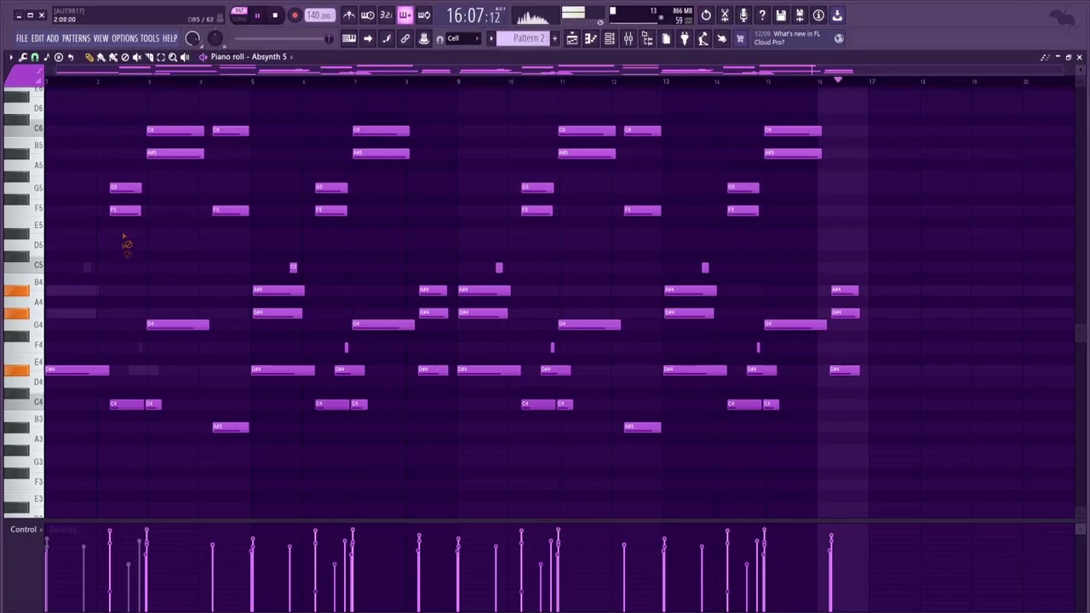
Task: Click the main pitch slider handle
Action: (x=329, y=38)
